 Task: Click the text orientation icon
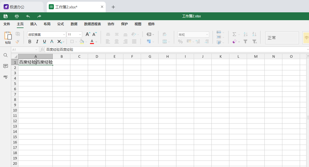point(134,34)
